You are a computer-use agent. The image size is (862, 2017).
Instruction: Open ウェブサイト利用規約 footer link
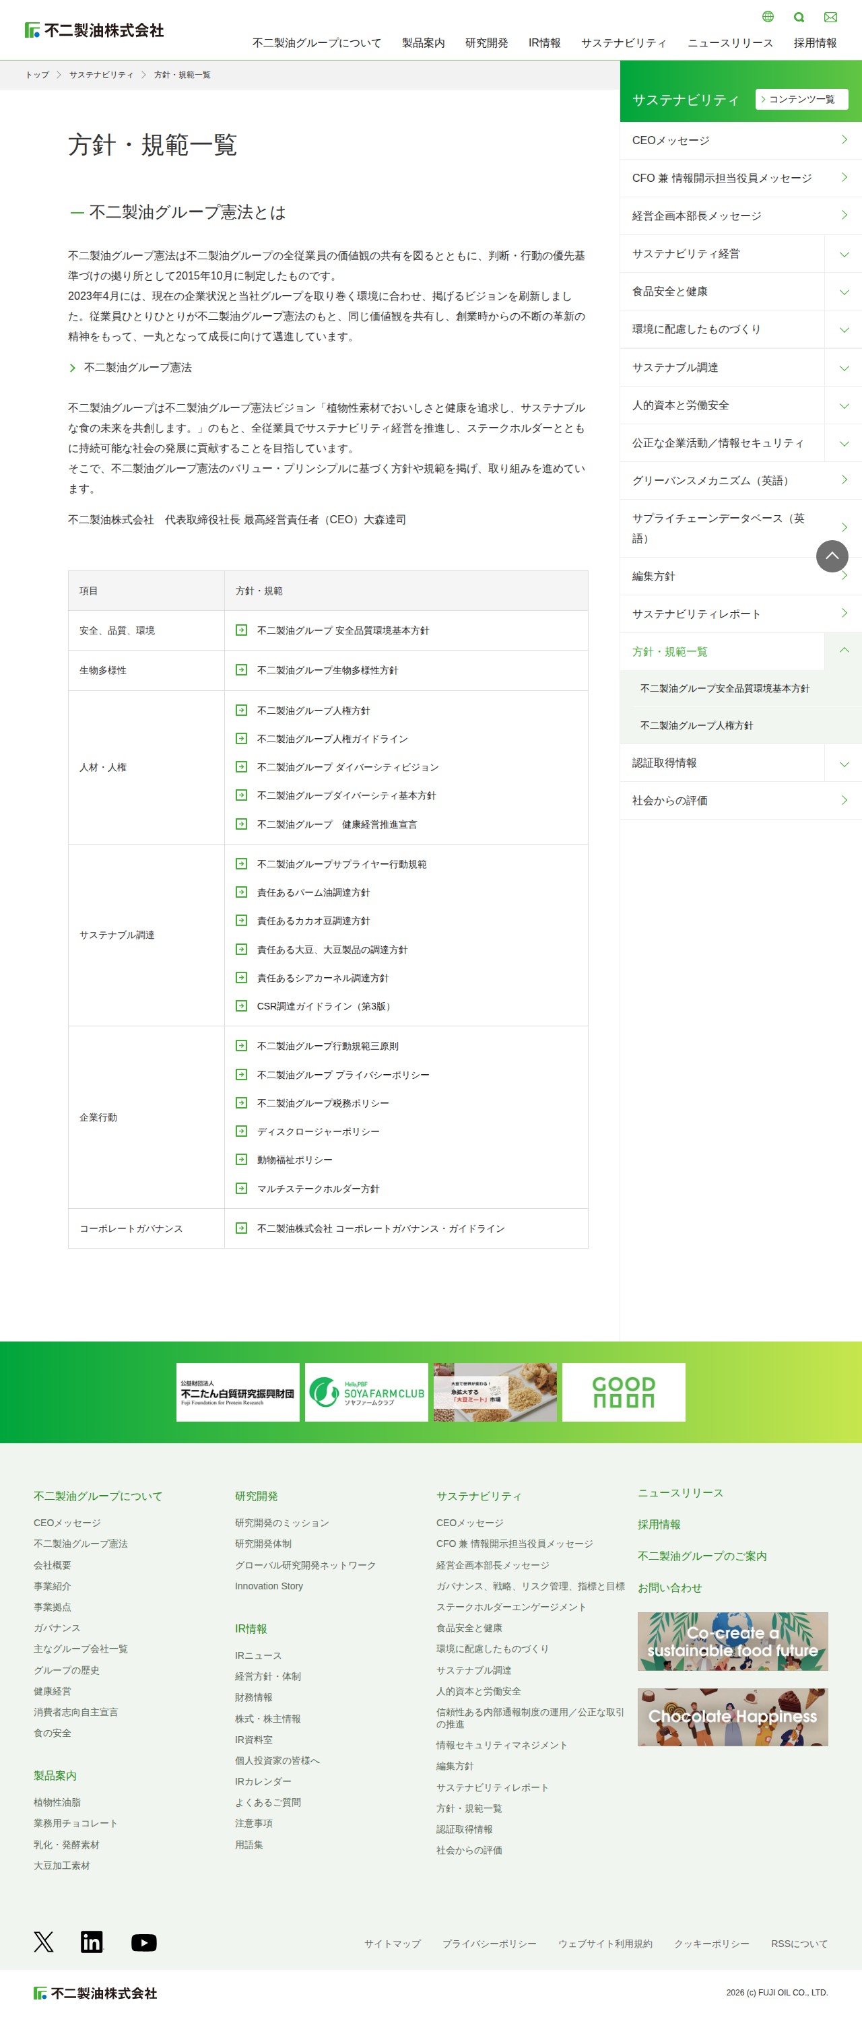point(605,1944)
